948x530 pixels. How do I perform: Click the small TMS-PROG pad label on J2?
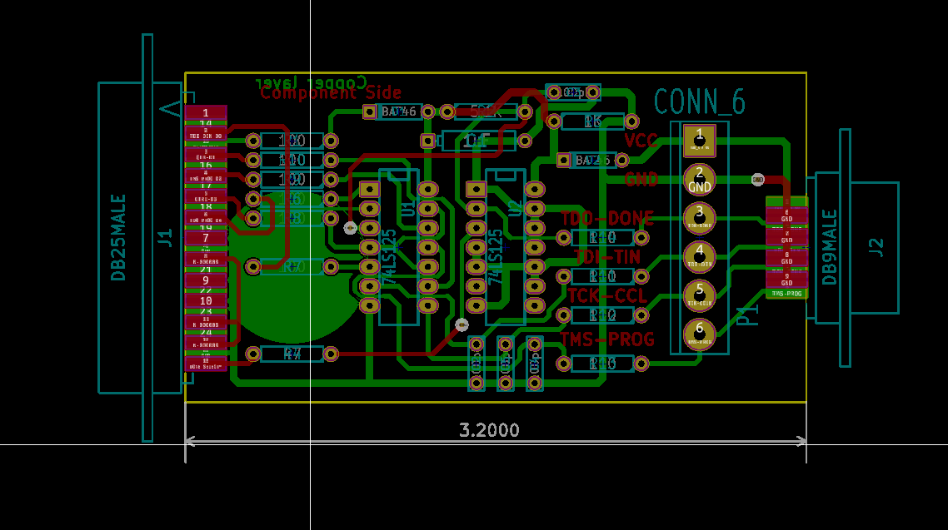786,294
